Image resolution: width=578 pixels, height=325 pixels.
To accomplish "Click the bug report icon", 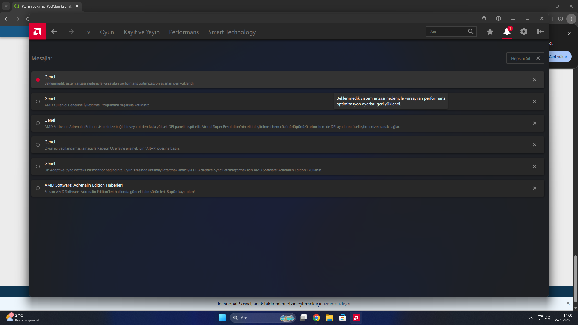I will 484,18.
